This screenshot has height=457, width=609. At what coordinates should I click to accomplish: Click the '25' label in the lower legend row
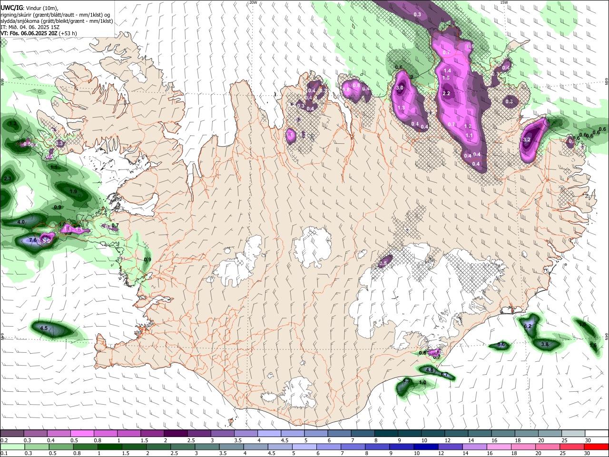coord(564,454)
